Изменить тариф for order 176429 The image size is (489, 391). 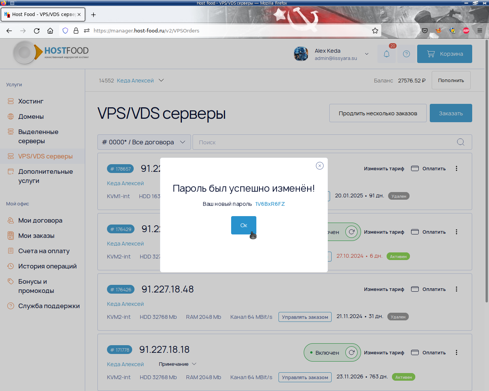[x=384, y=232]
